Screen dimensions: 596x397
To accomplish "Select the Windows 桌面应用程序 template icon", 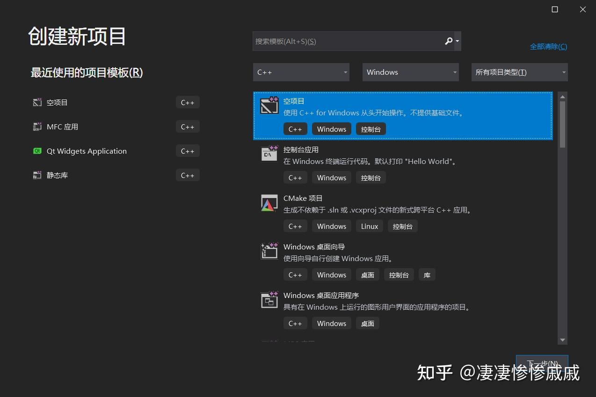I will point(269,299).
